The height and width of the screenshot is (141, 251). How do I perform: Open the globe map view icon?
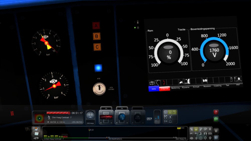click(201, 138)
